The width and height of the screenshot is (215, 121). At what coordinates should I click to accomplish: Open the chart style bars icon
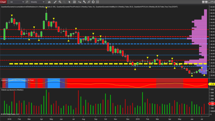coord(49,2)
